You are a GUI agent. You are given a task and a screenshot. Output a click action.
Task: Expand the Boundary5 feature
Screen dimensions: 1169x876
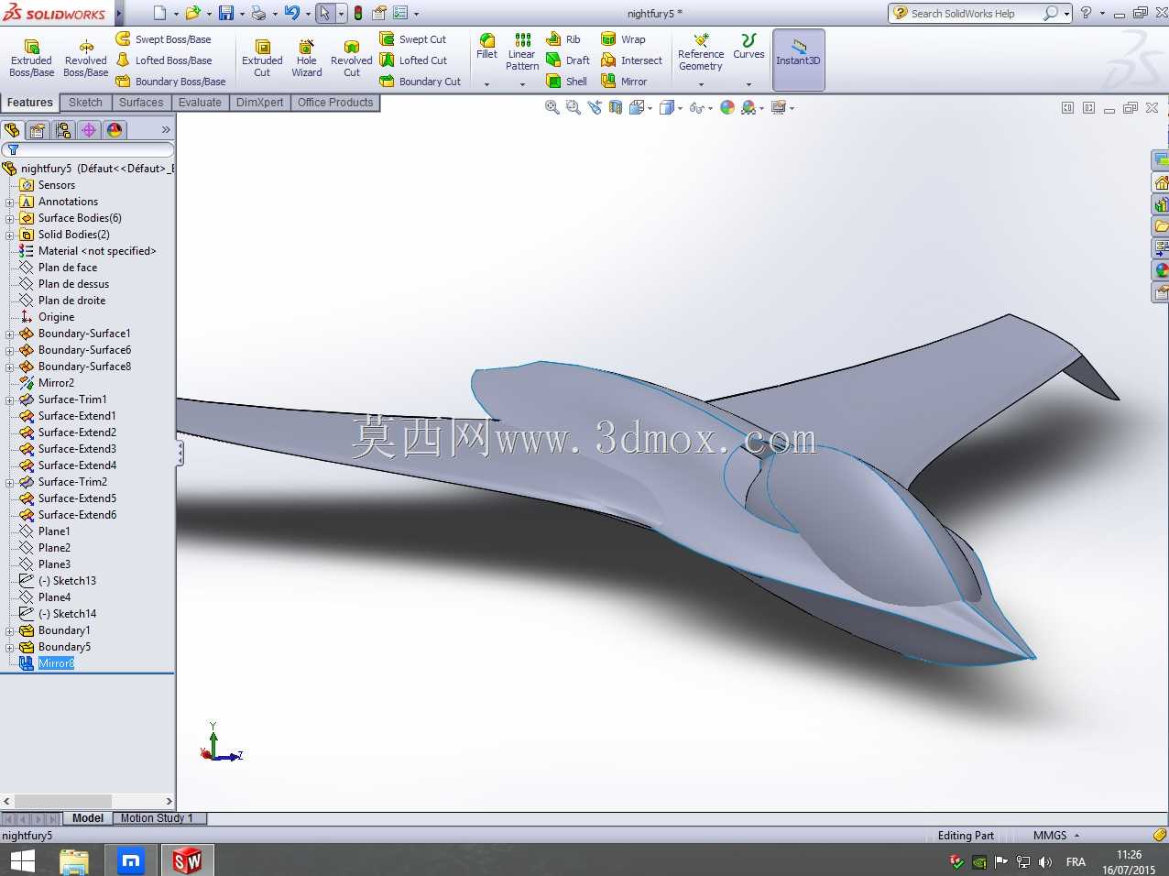pos(10,647)
